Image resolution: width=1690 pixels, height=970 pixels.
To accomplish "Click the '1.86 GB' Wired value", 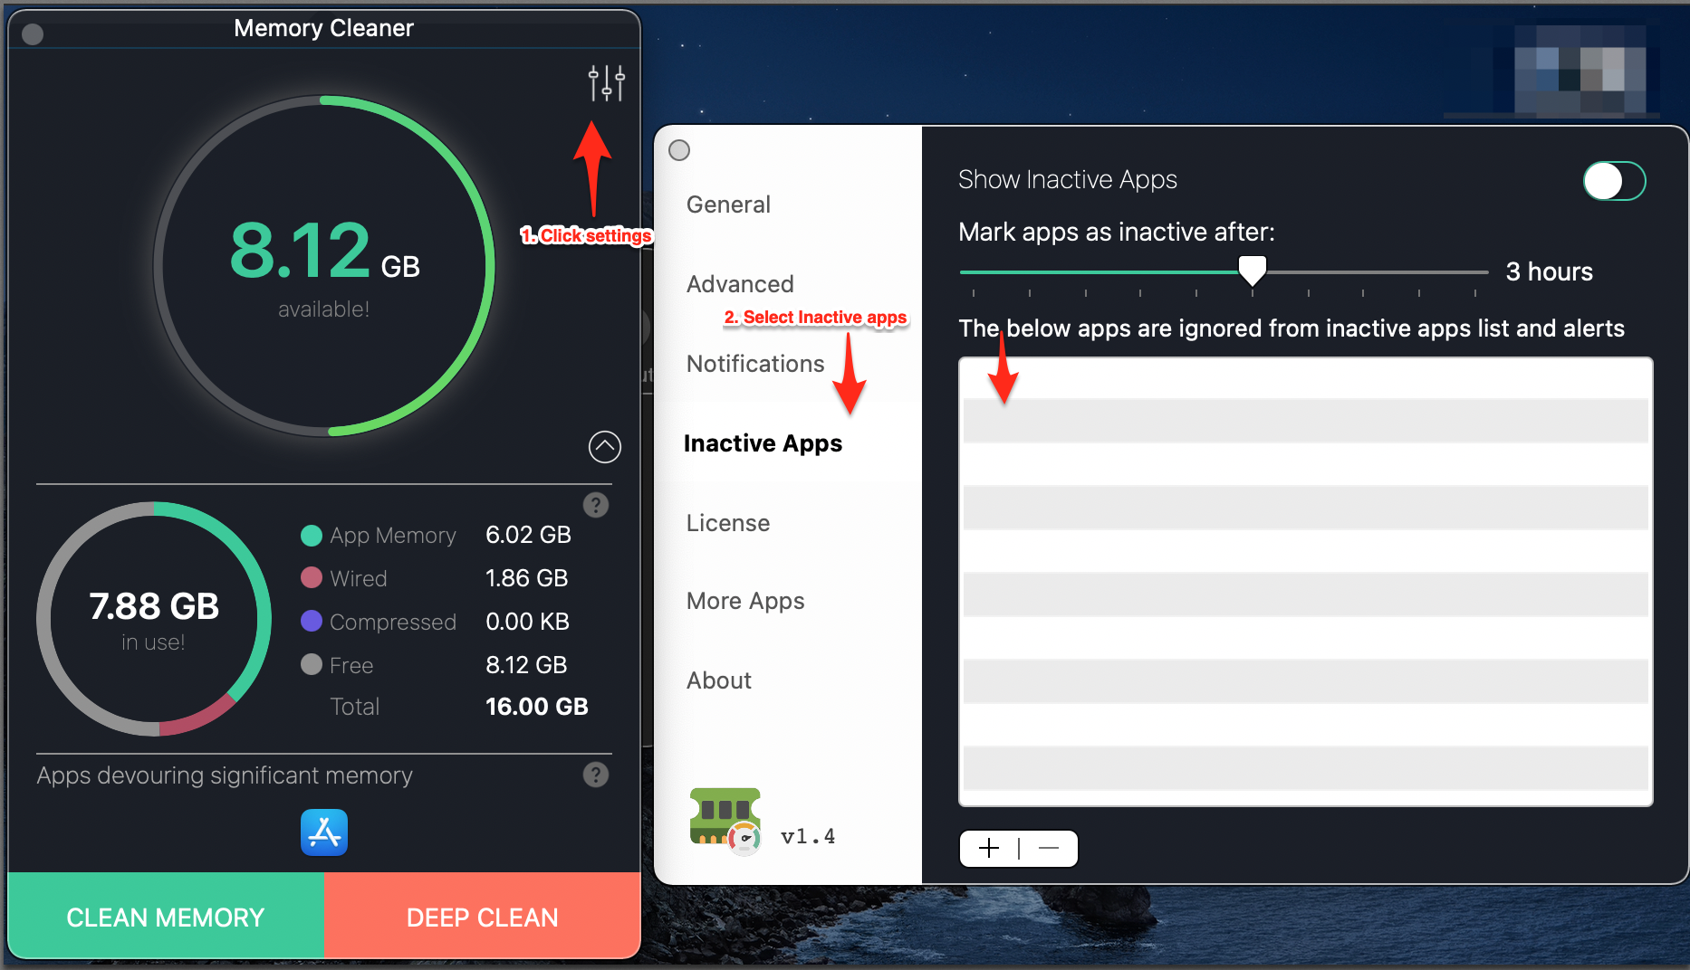I will tap(526, 578).
